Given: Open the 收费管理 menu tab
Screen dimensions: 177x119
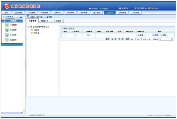Looking at the screenshot, I should pos(44,13).
